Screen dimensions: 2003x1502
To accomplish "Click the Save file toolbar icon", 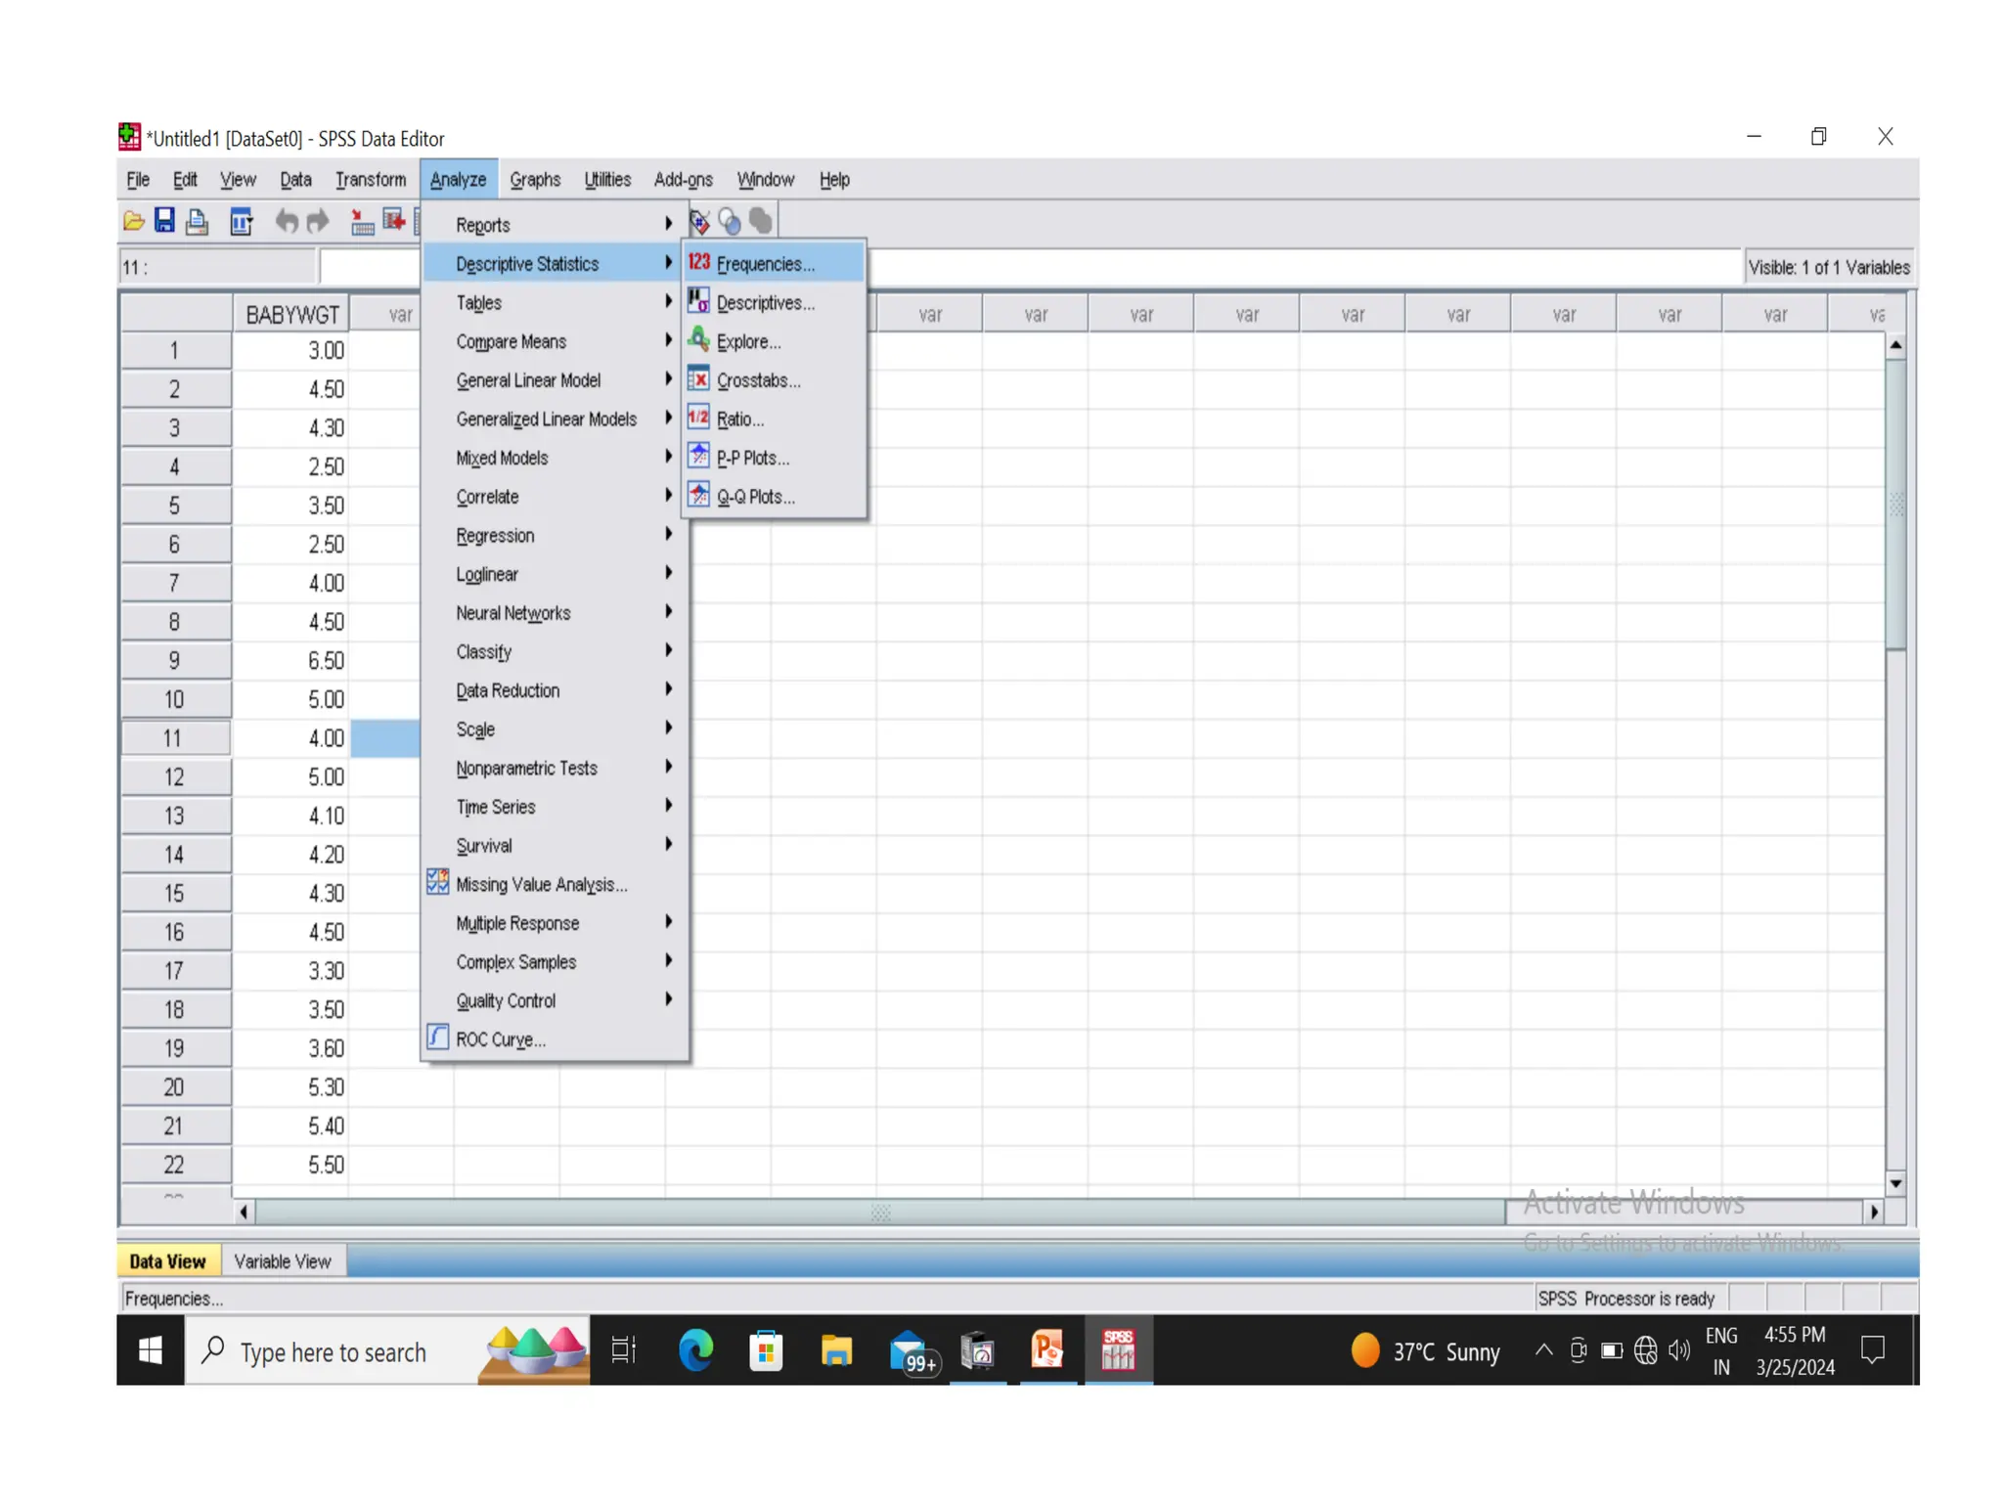I will (164, 222).
